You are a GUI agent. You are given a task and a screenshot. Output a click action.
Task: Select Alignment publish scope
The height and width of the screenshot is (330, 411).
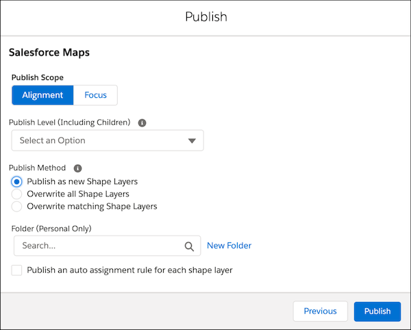click(x=42, y=95)
